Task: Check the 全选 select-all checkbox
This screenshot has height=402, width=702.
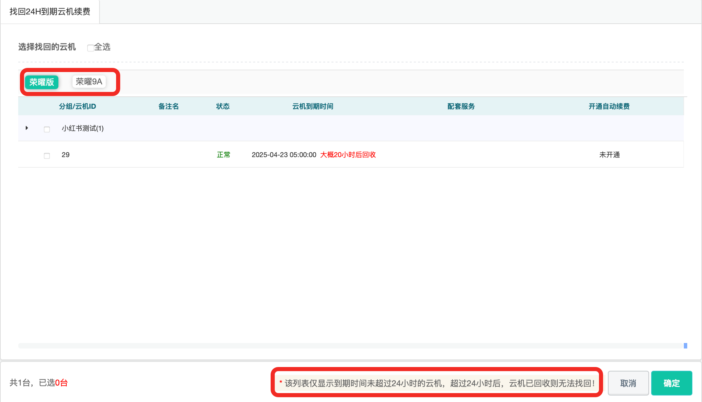Action: (x=91, y=48)
